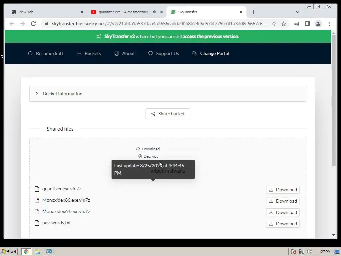Click file icon beside Monoxidex86.exe.vir.7z
The image size is (341, 256).
tap(37, 200)
